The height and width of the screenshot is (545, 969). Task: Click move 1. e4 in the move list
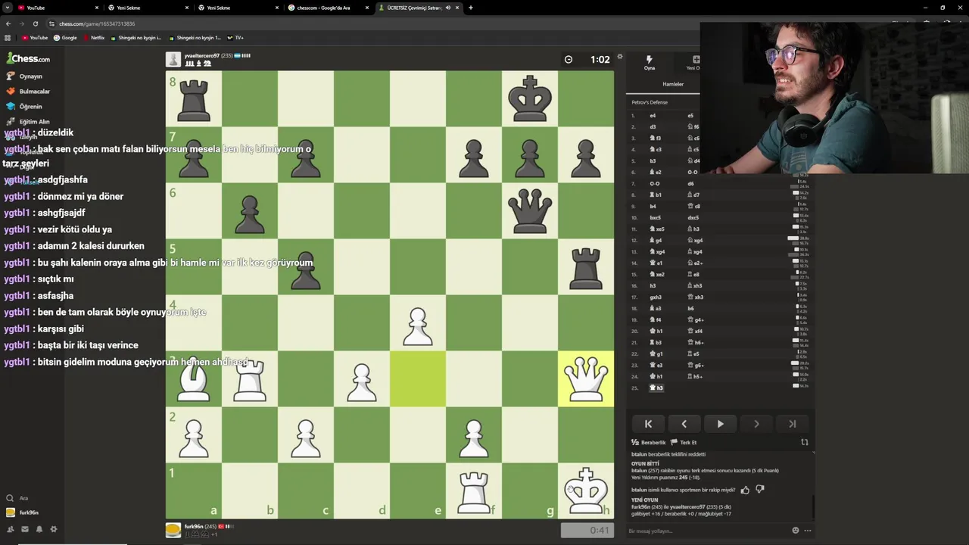pos(653,116)
